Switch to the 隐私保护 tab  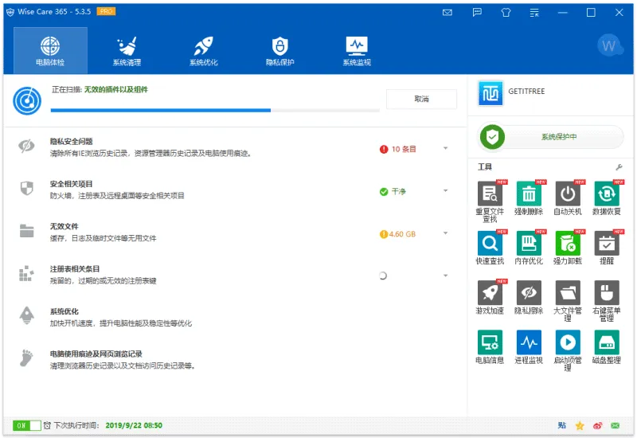click(280, 50)
